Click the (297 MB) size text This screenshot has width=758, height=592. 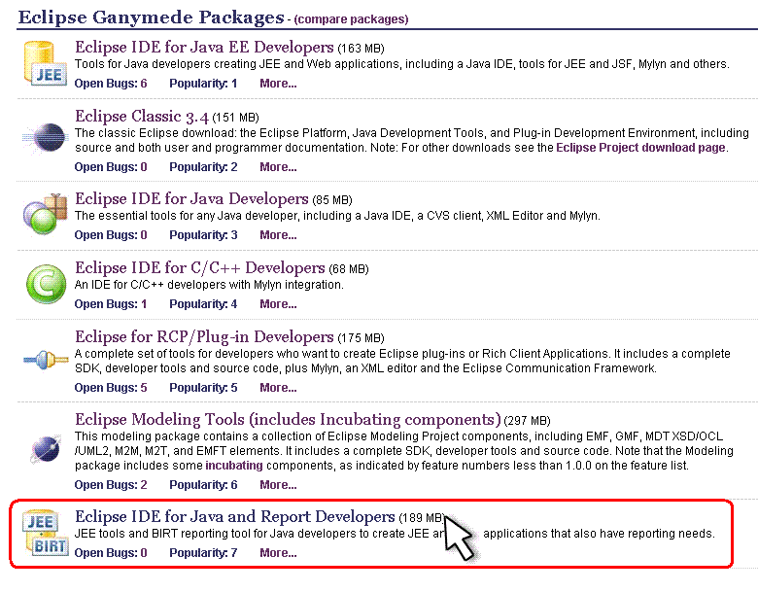527,421
